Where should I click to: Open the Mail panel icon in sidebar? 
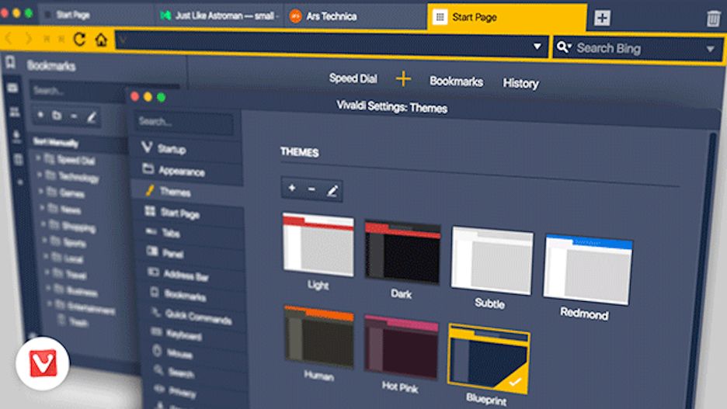tap(12, 88)
